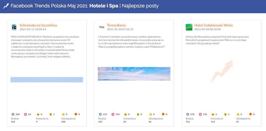Screen dimensions: 266x131
Task: Click the Schronisko post timestamp 2021-05-11
Action: (x=33, y=29)
